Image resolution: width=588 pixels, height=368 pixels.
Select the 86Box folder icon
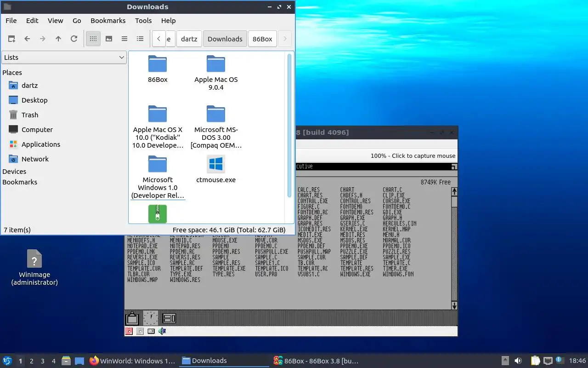pyautogui.click(x=158, y=64)
